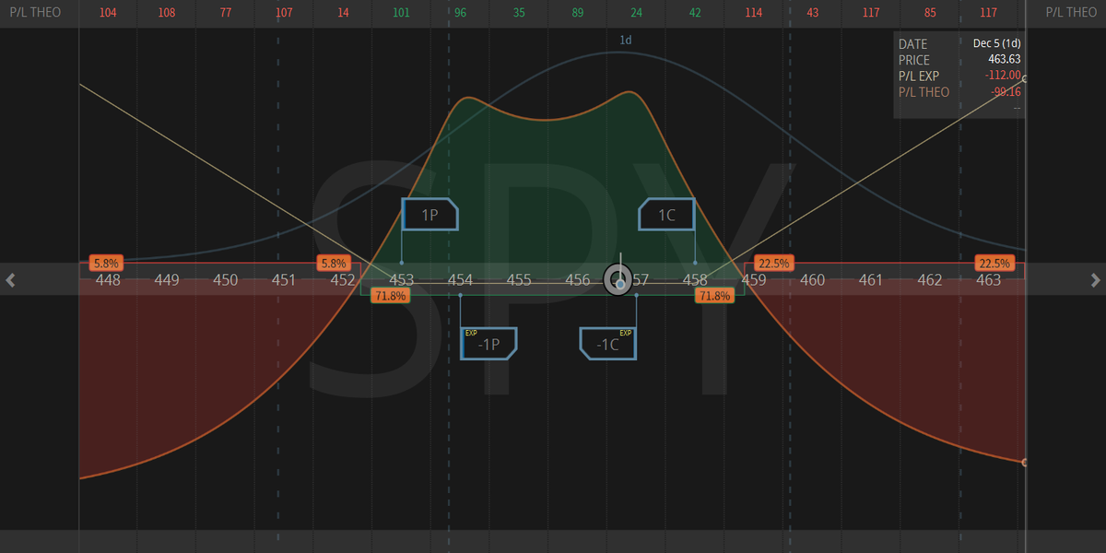1106x553 pixels.
Task: Click the 85 P/L theo value
Action: (930, 14)
